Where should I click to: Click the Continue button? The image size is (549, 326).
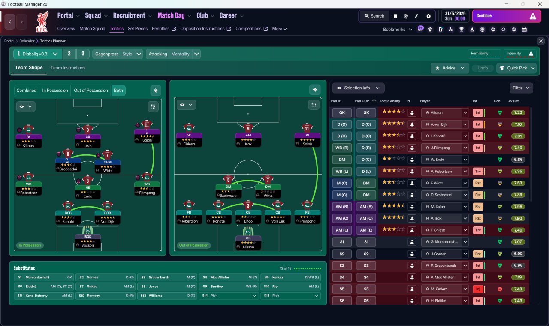(x=506, y=16)
